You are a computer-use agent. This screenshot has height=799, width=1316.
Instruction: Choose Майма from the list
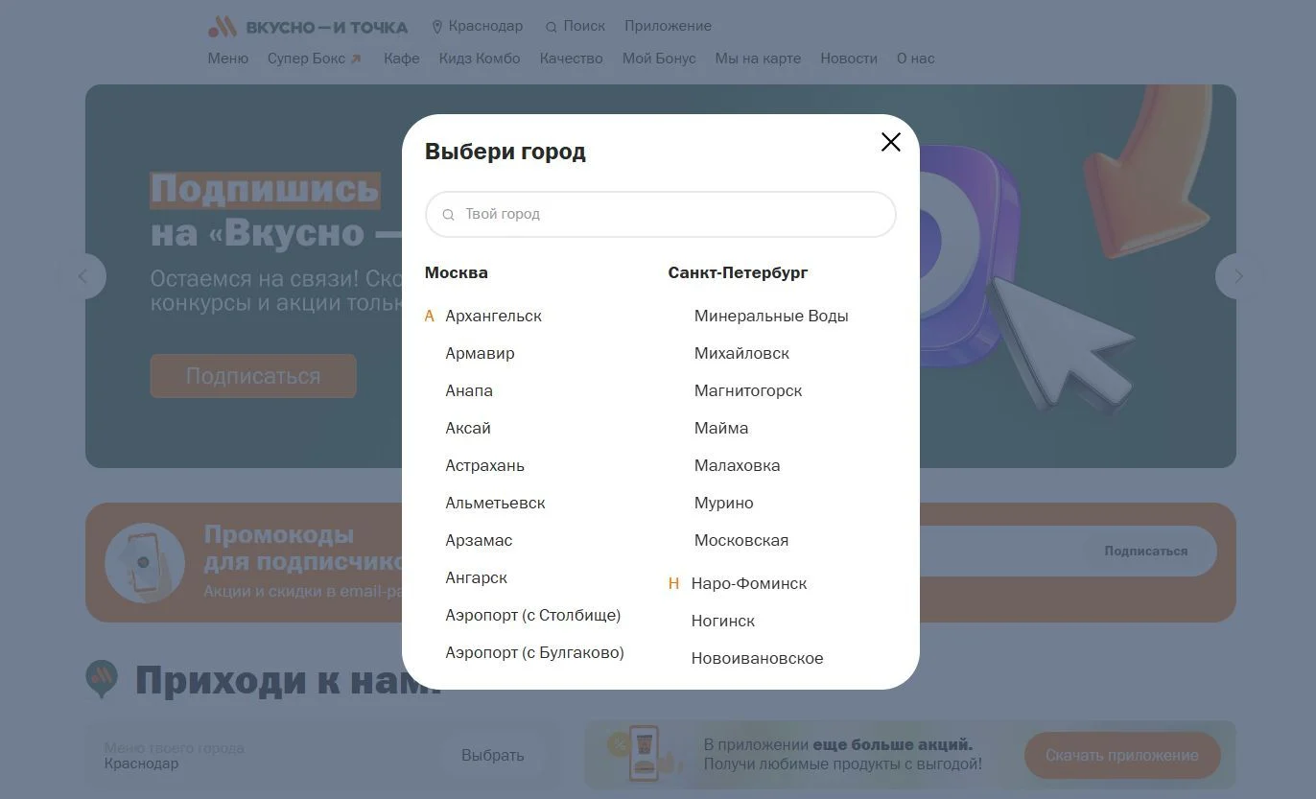721,428
